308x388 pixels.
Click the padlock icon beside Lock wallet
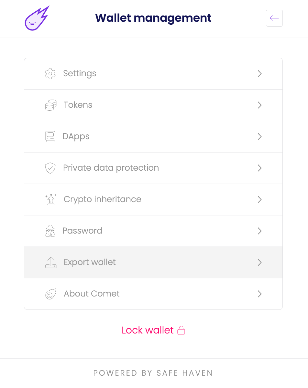point(181,330)
